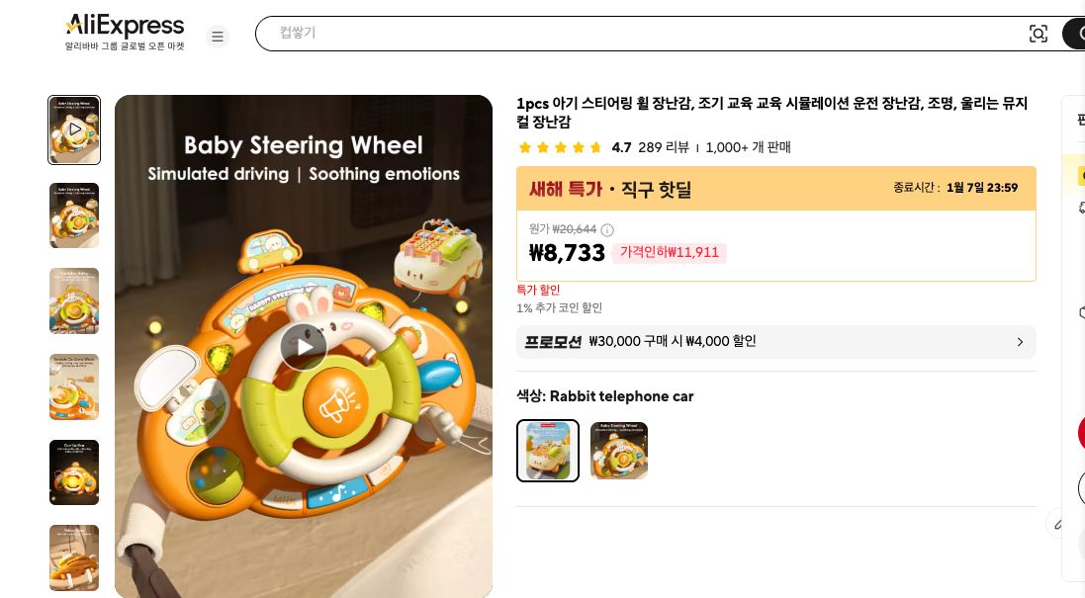Open the site menu via the hamburger icon

[x=218, y=37]
